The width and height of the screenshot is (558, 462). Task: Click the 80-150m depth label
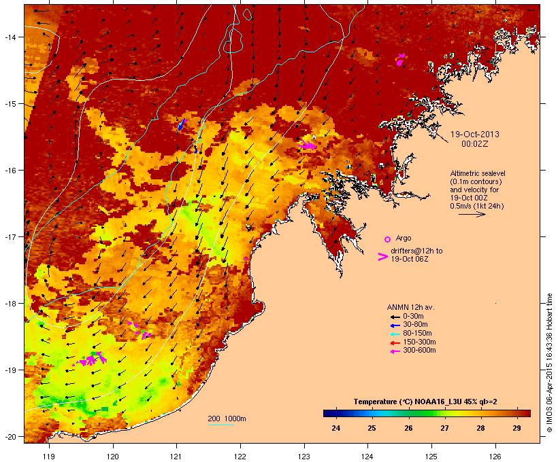(417, 334)
